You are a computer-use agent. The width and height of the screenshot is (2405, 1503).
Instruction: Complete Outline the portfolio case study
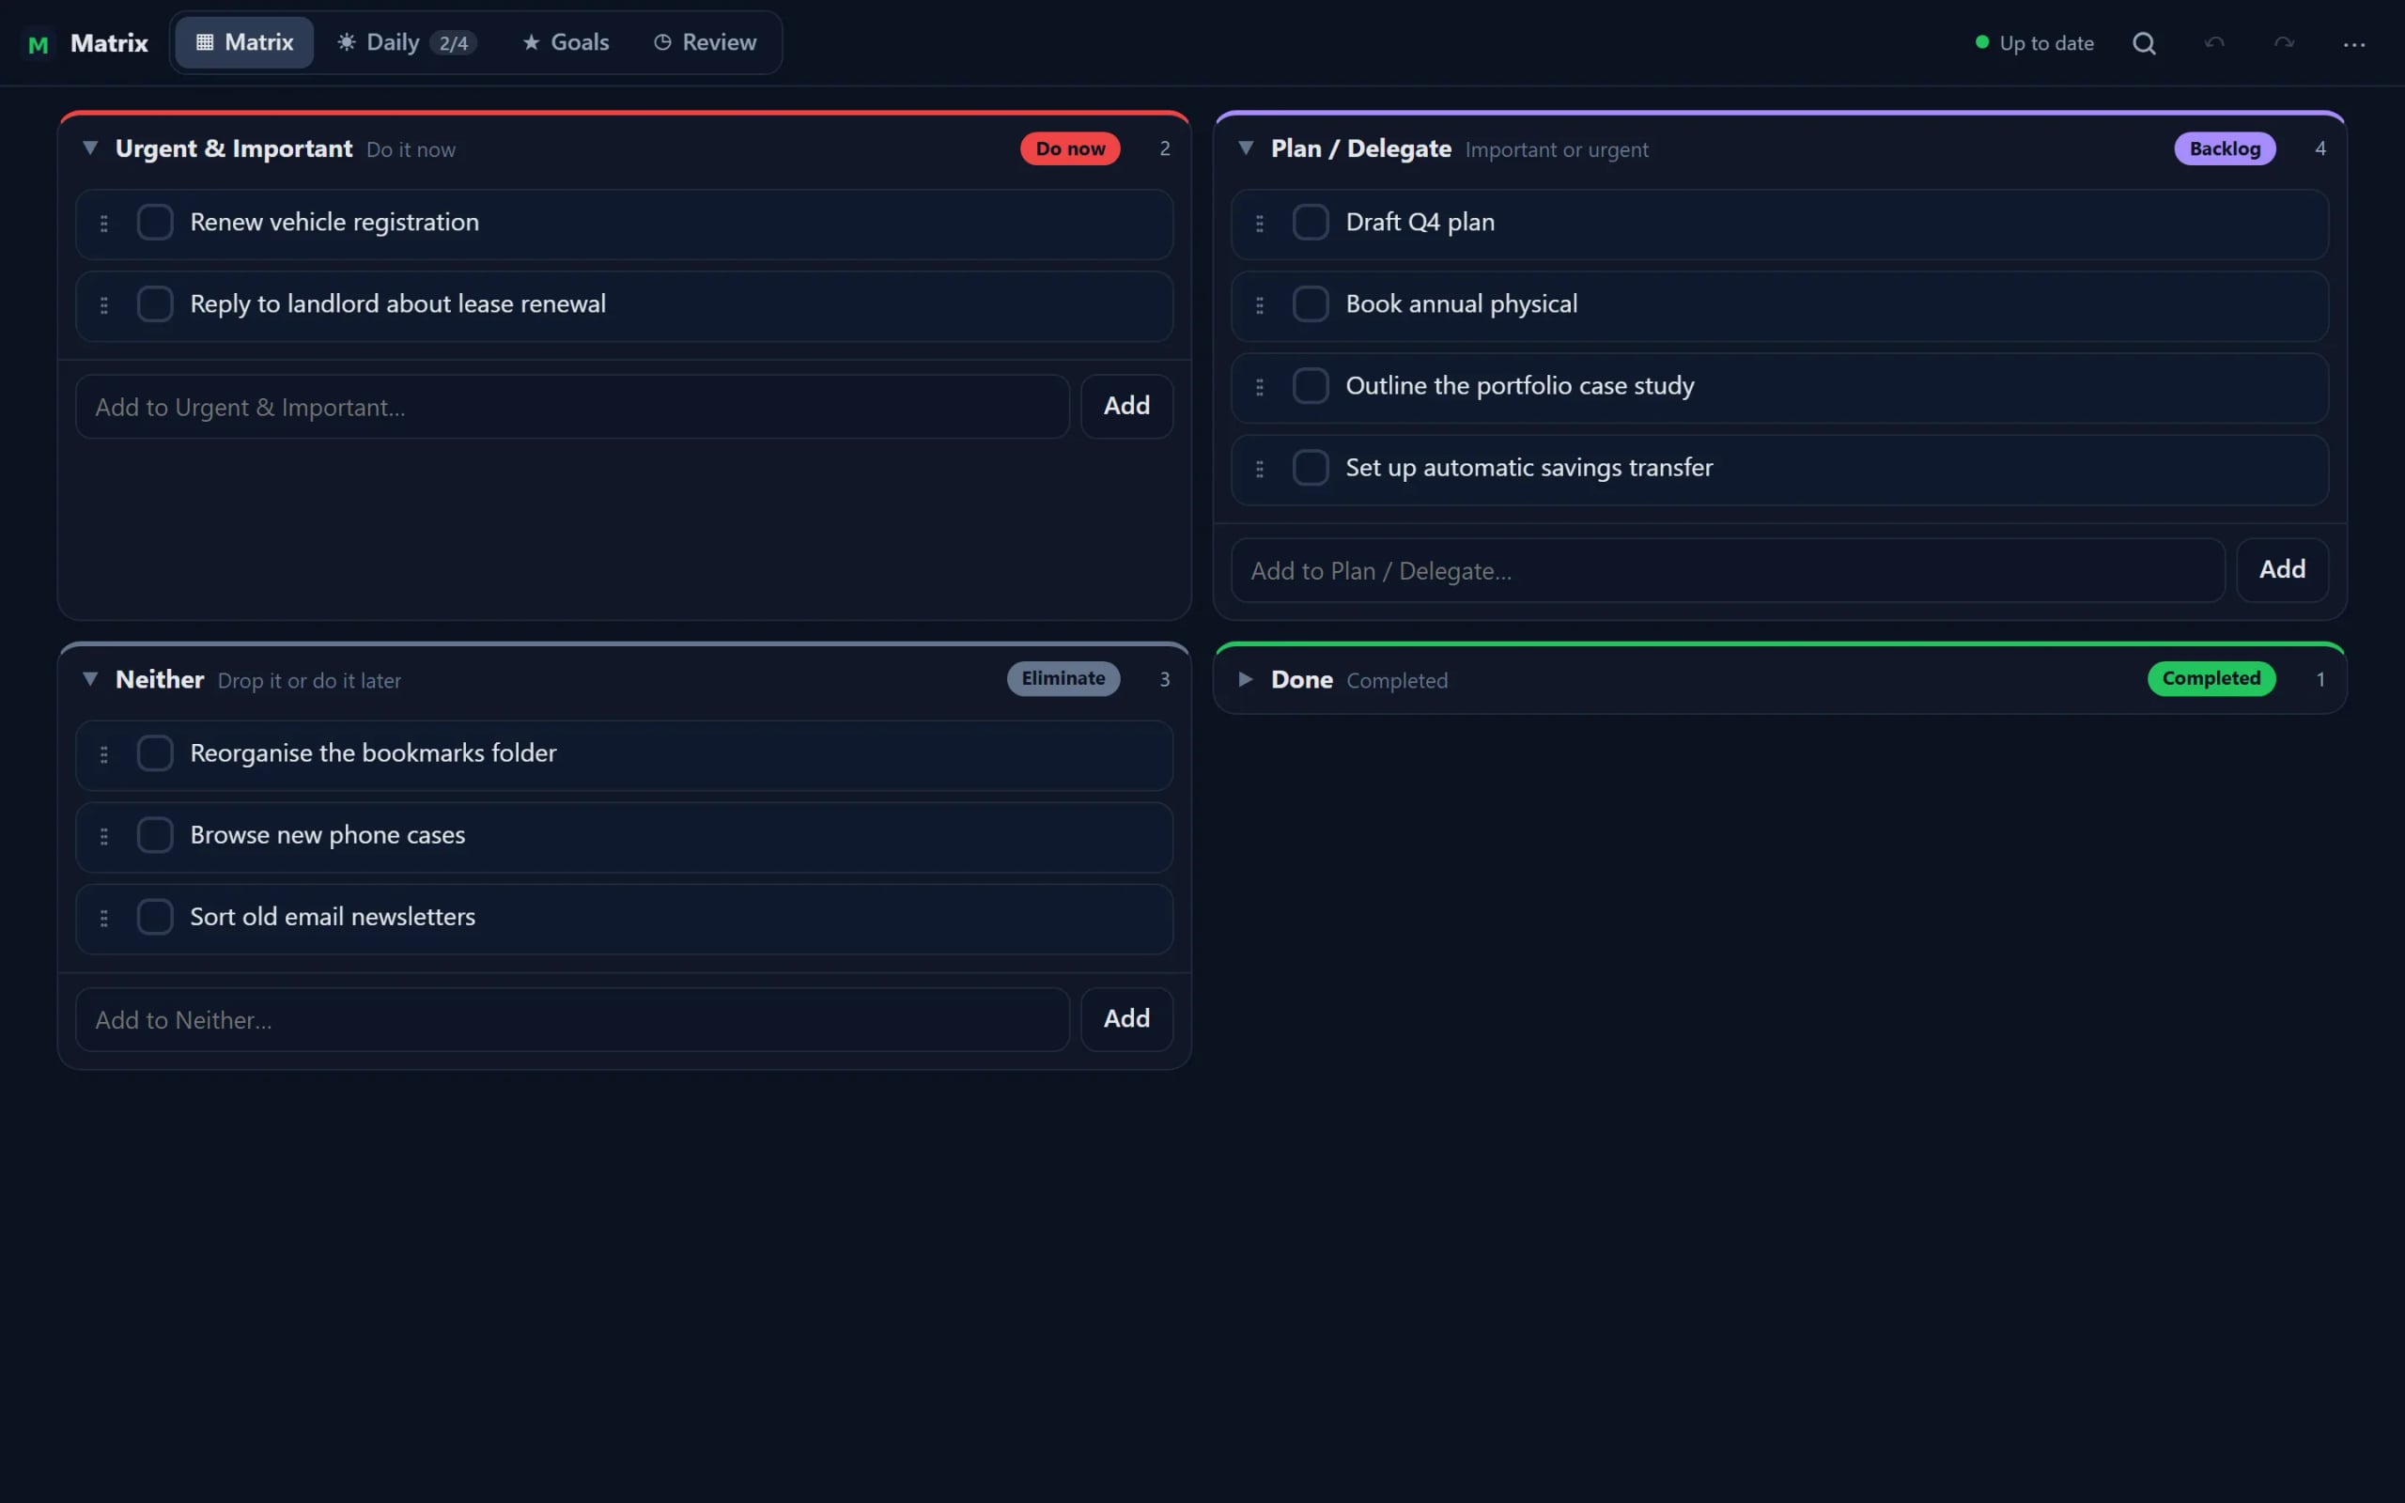(x=1310, y=386)
